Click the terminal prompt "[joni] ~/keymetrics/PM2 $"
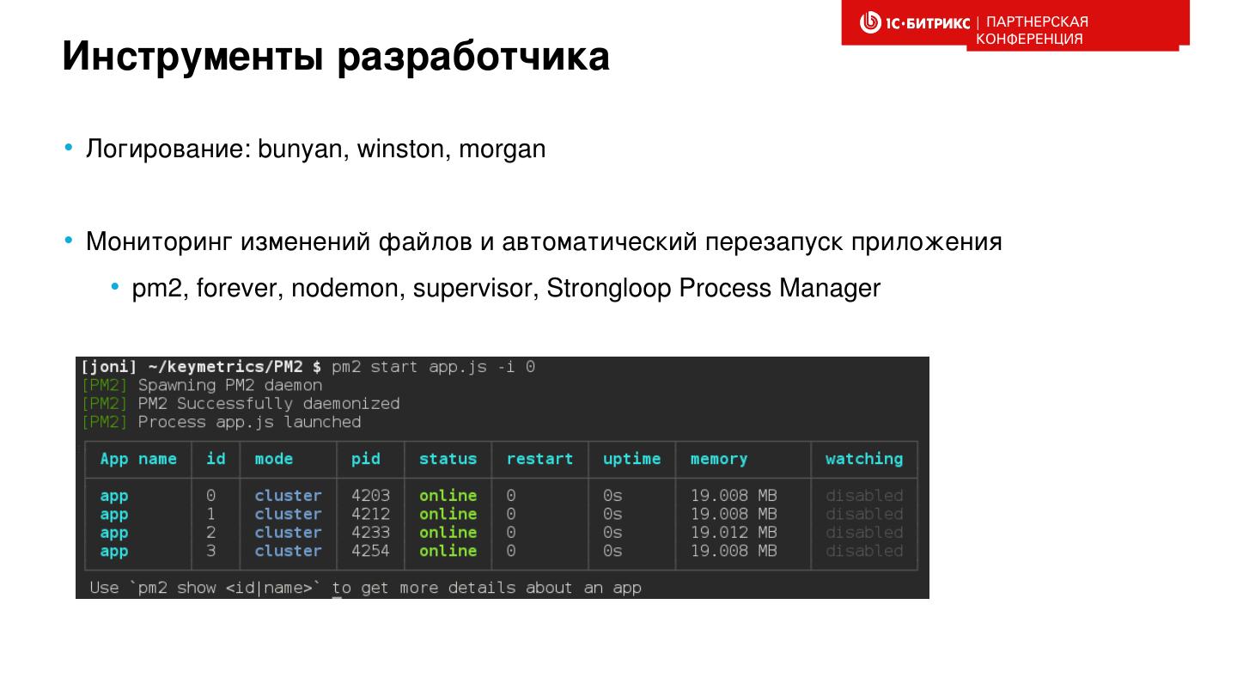Viewport: 1237px width, 696px height. 200,367
